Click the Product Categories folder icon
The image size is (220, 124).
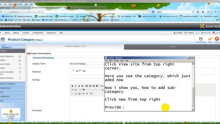20,56
